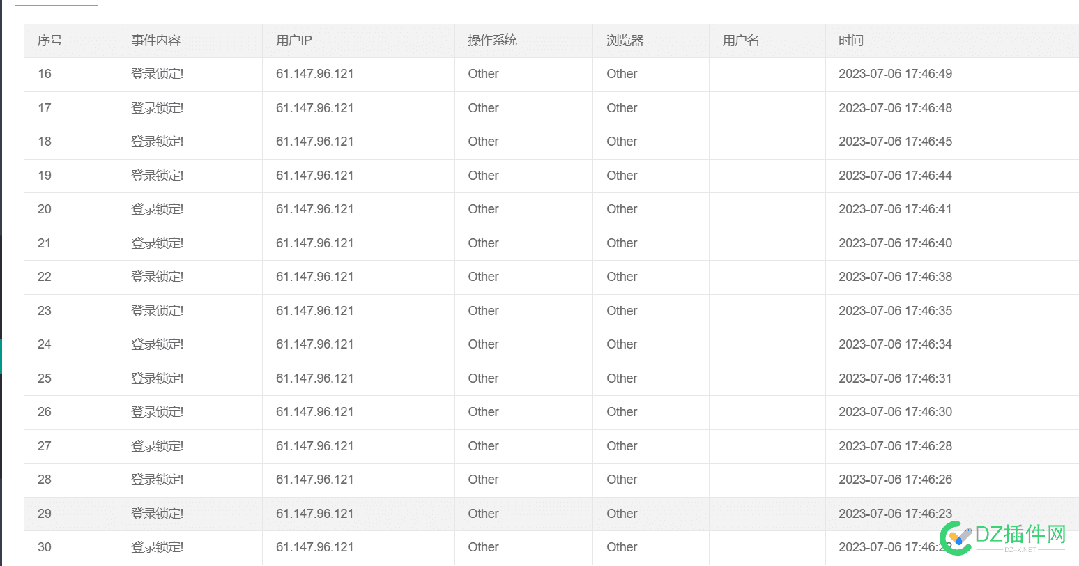Click the DZ插件网 watermark logo icon

click(x=956, y=537)
